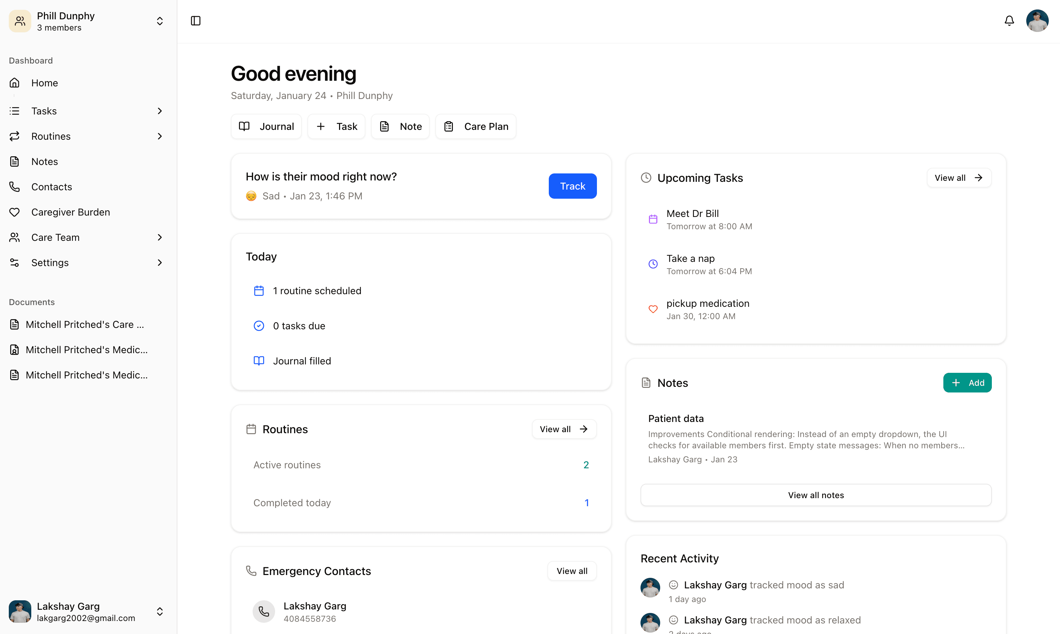The width and height of the screenshot is (1060, 634).
Task: Select Routines in the sidebar navigation
Action: (51, 136)
